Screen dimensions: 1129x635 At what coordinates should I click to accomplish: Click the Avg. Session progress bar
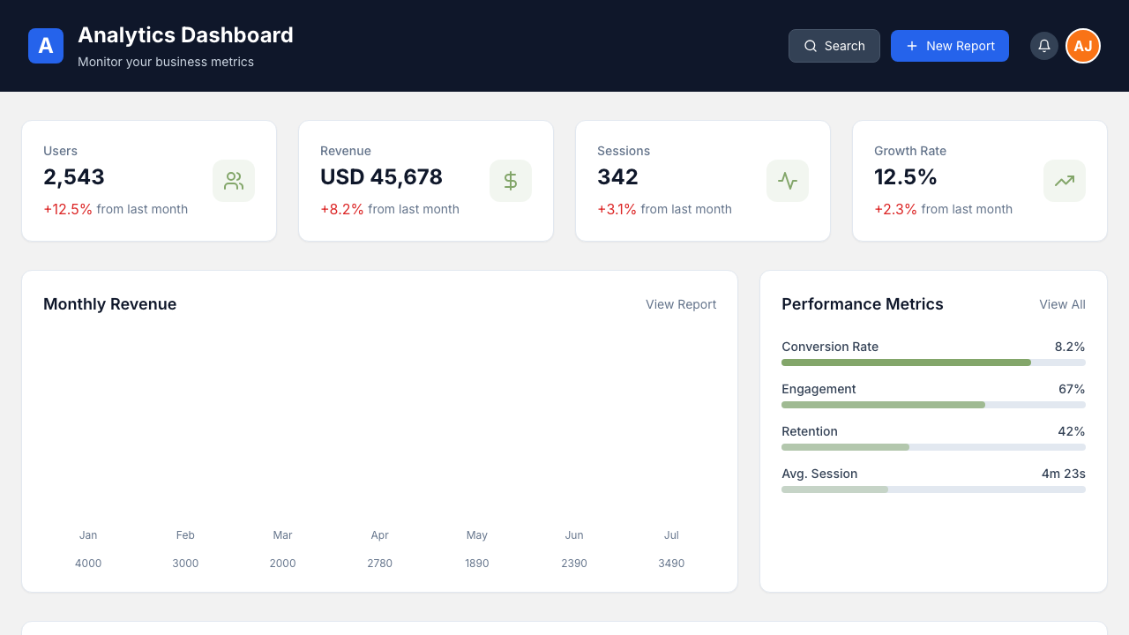(x=933, y=489)
